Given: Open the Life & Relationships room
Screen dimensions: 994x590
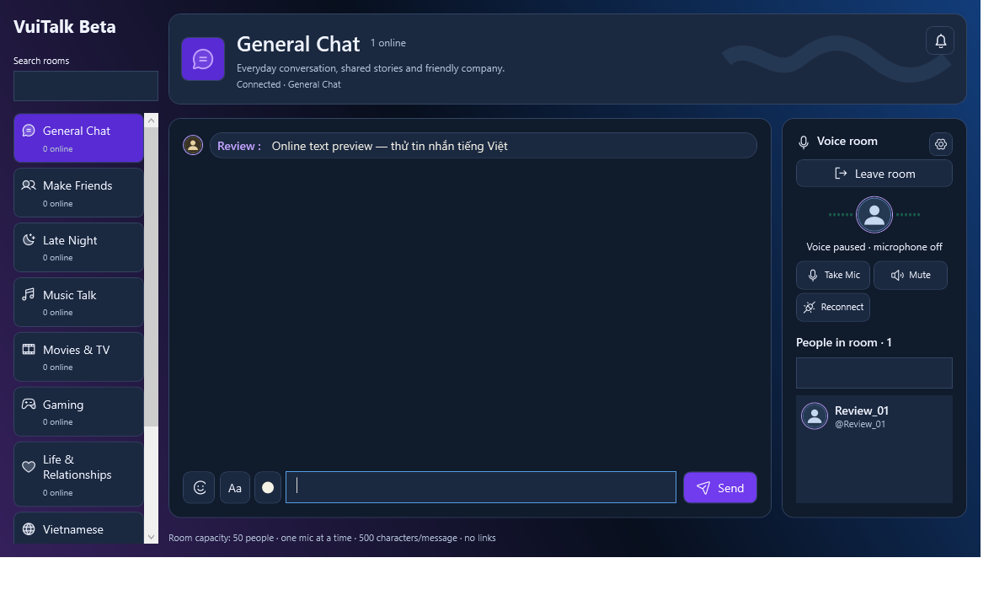Looking at the screenshot, I should [x=78, y=475].
